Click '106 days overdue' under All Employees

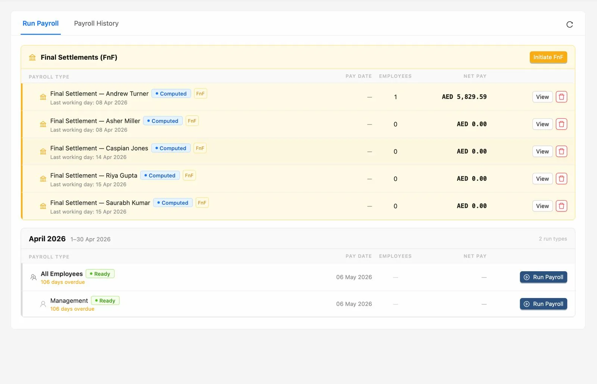click(63, 282)
